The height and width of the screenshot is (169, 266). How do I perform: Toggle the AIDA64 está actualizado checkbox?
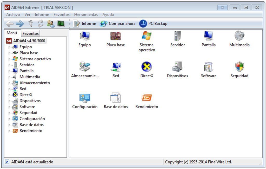(7, 162)
